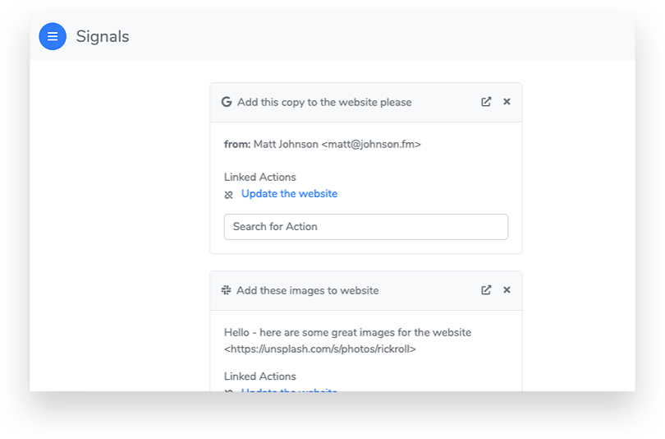Open the unsplash.com rickroll photos URL
This screenshot has width=665, height=439.
point(320,349)
